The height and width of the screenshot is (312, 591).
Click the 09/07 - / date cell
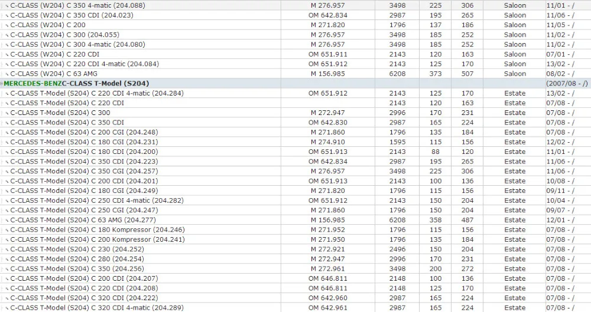click(x=560, y=211)
